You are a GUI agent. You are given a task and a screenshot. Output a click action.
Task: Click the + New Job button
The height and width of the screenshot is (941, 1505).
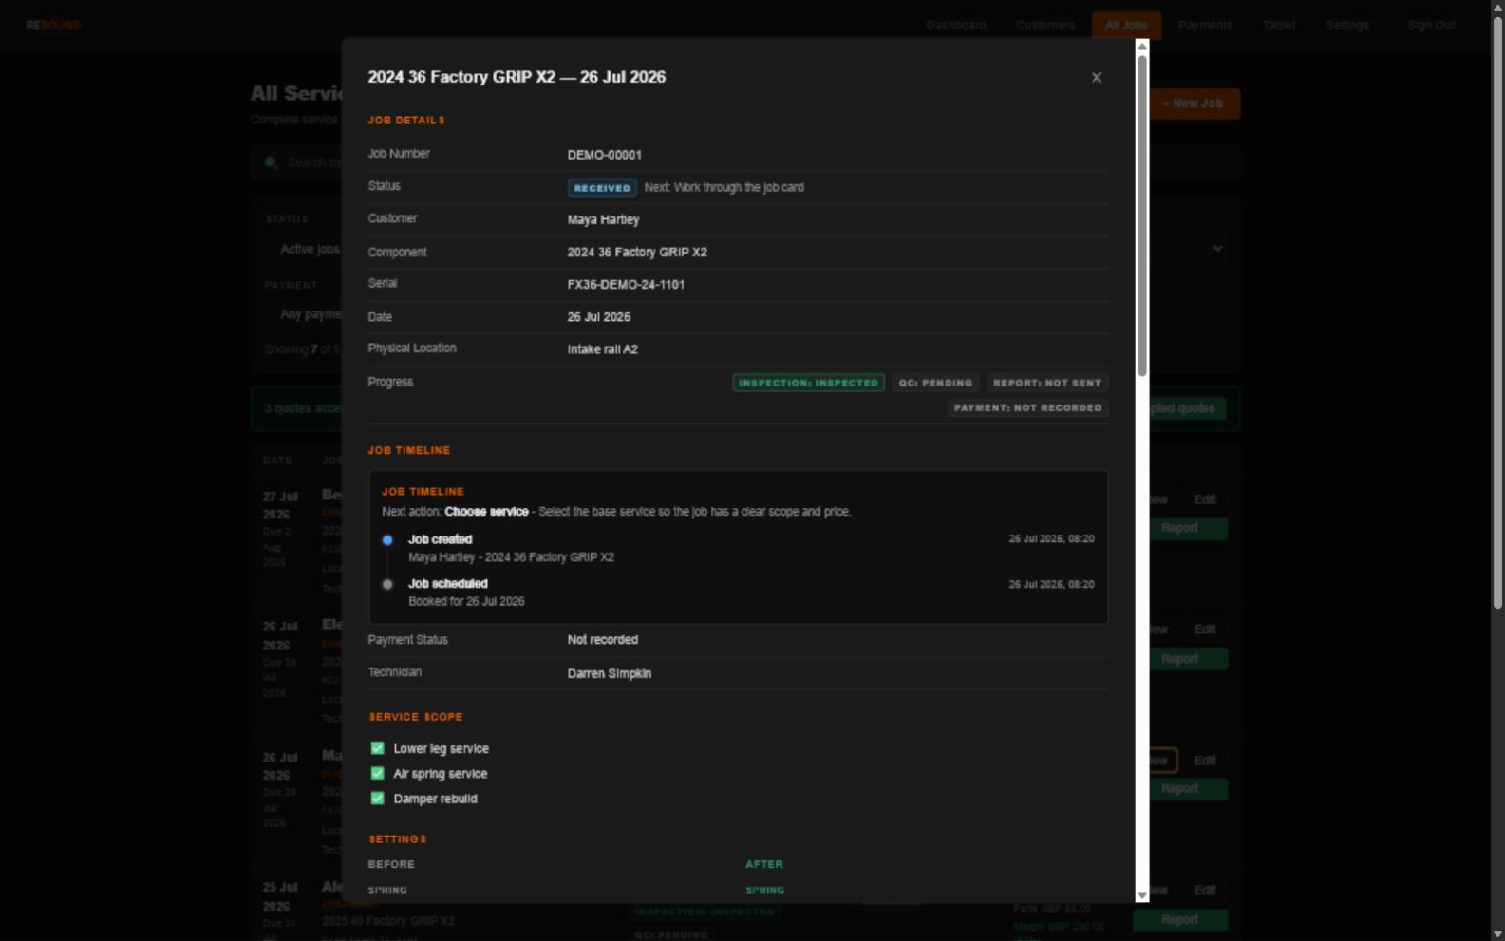tap(1194, 104)
